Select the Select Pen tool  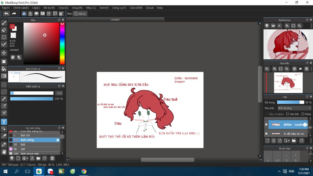point(4,106)
